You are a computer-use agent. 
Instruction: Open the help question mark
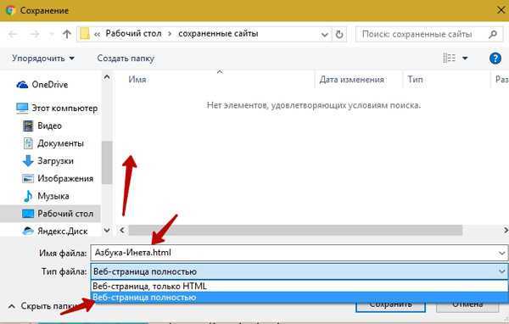pos(495,59)
